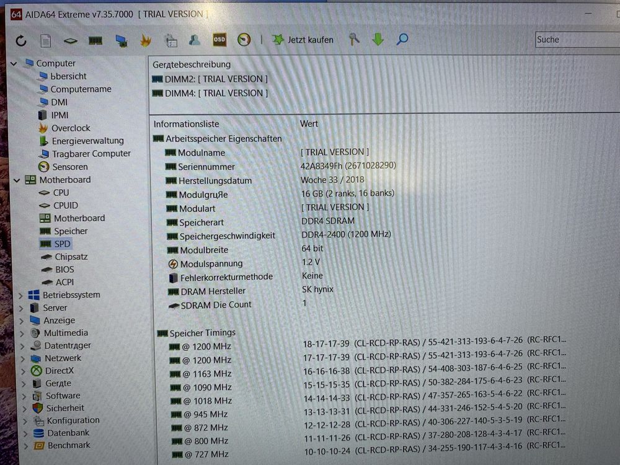Screen dimensions: 620x465
Task: Select Tragbarer Computer entry
Action: (91, 153)
